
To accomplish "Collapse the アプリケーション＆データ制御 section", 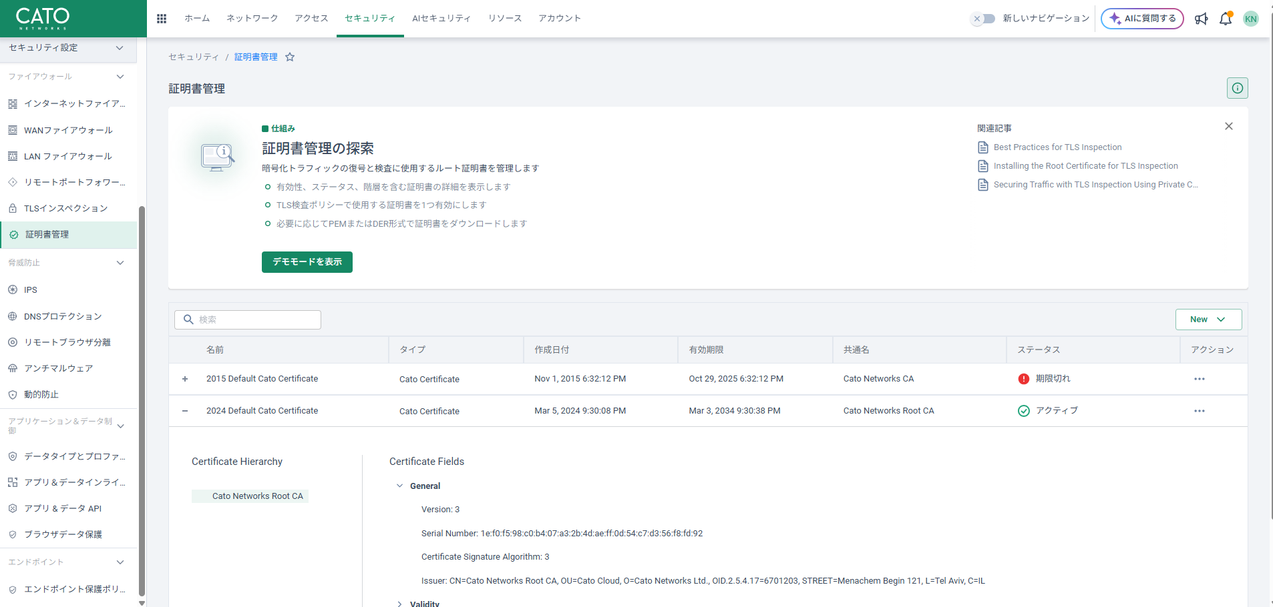I will pos(120,426).
